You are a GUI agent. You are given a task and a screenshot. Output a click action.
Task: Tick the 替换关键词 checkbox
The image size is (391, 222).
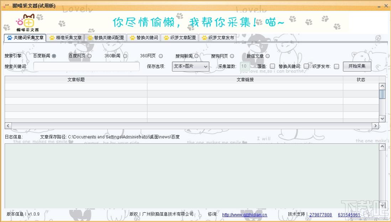click(x=306, y=66)
